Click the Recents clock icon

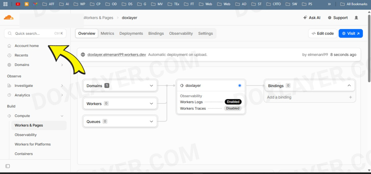tap(9, 55)
